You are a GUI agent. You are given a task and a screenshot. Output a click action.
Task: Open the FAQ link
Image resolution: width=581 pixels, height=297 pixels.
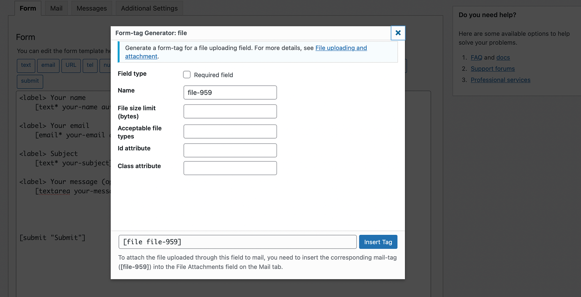(x=476, y=57)
